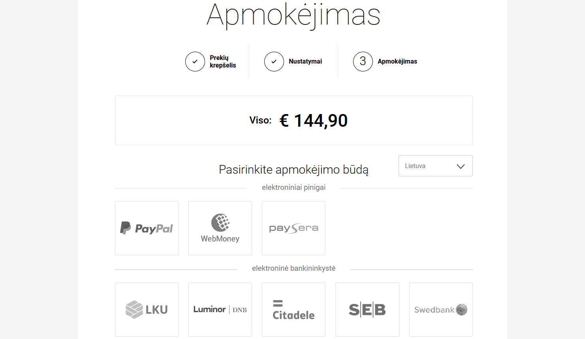The height and width of the screenshot is (339, 585).
Task: Pay with SEB bank
Action: (367, 309)
